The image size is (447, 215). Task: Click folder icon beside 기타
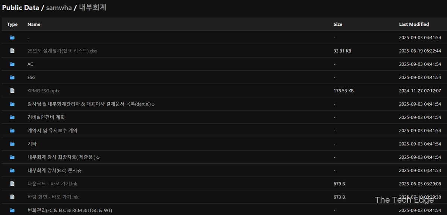(x=12, y=144)
